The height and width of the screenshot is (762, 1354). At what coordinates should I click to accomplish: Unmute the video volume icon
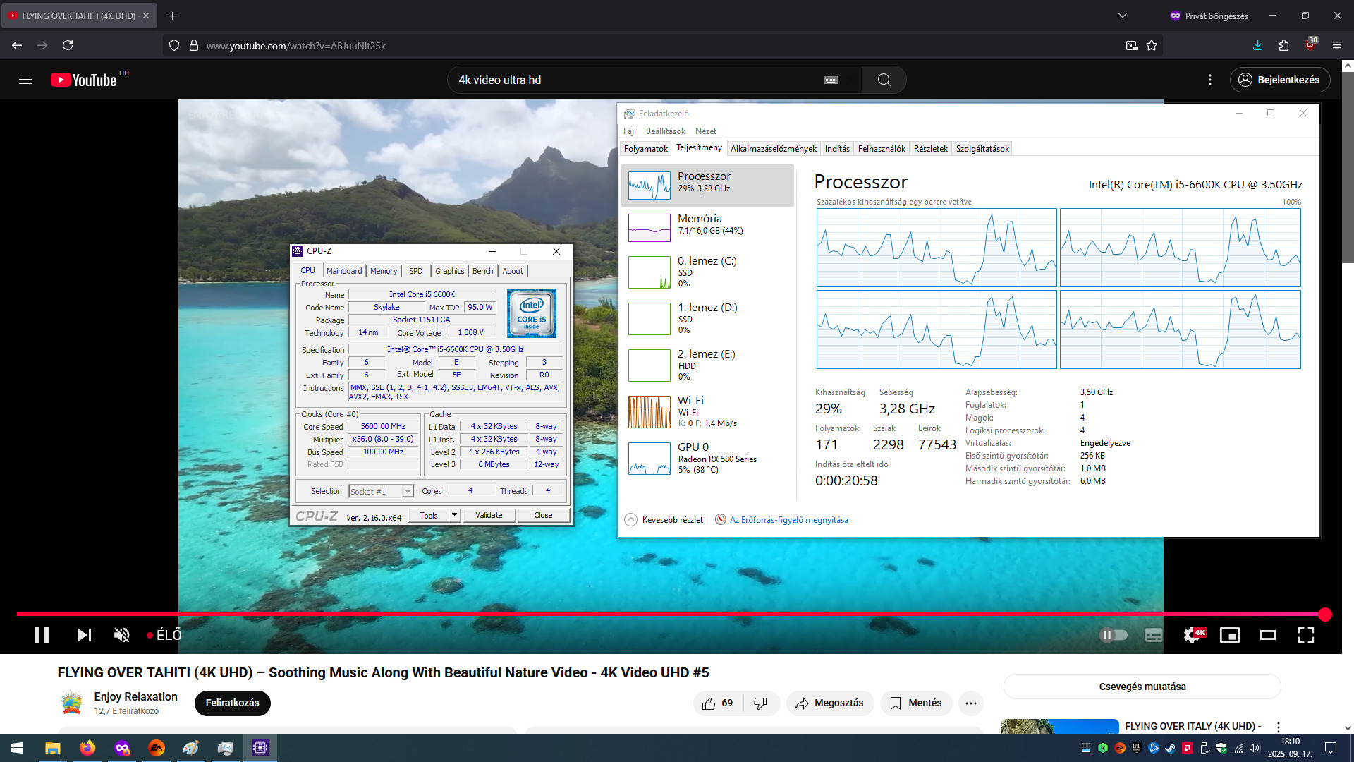coord(122,635)
